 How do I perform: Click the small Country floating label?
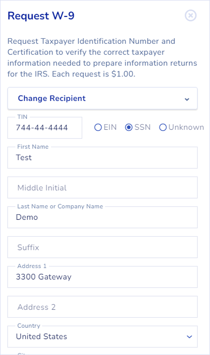[29, 326]
